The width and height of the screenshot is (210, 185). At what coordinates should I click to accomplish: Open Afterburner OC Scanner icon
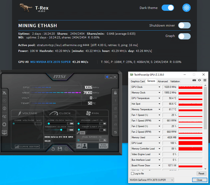(x=4, y=117)
